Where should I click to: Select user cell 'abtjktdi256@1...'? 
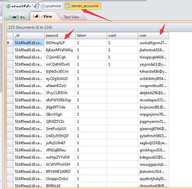point(153,93)
